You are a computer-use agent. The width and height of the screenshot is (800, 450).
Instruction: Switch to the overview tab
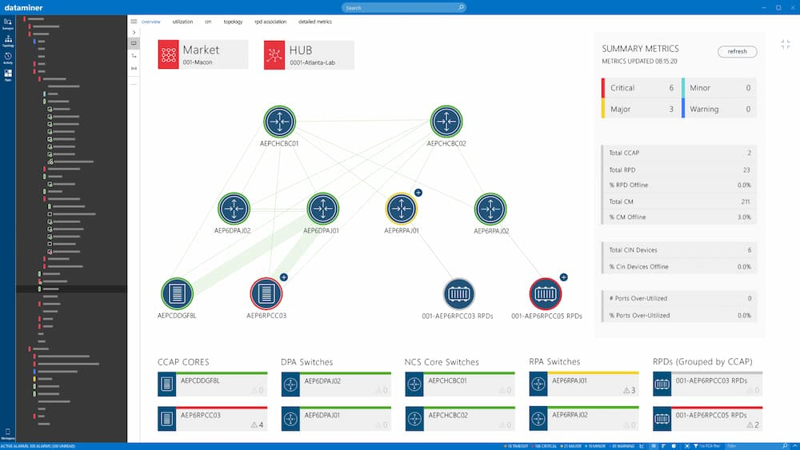click(x=150, y=22)
